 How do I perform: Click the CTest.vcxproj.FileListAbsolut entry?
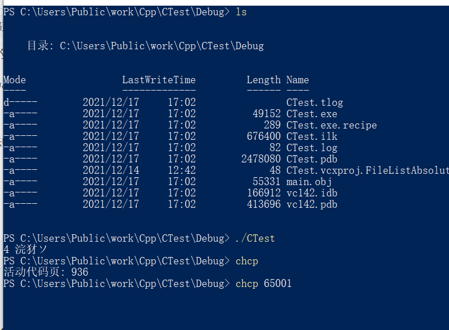click(x=367, y=170)
